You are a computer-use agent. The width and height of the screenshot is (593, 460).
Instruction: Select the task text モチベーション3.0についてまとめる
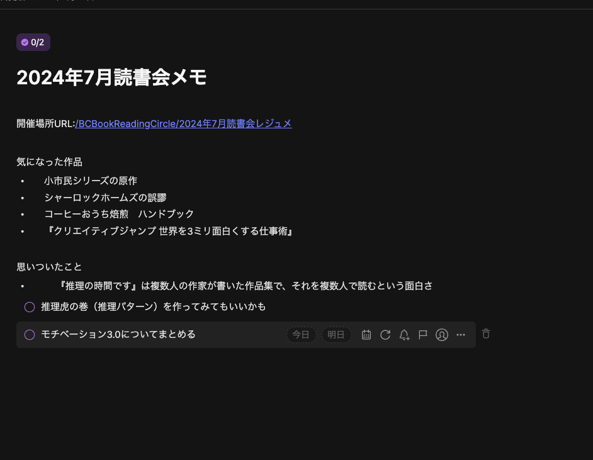[118, 335]
